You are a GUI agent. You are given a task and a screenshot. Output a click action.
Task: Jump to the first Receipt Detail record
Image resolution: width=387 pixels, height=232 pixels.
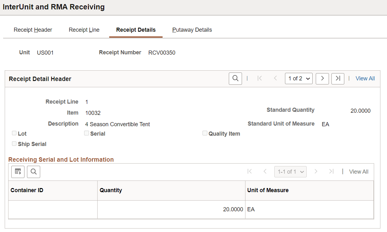pos(260,78)
